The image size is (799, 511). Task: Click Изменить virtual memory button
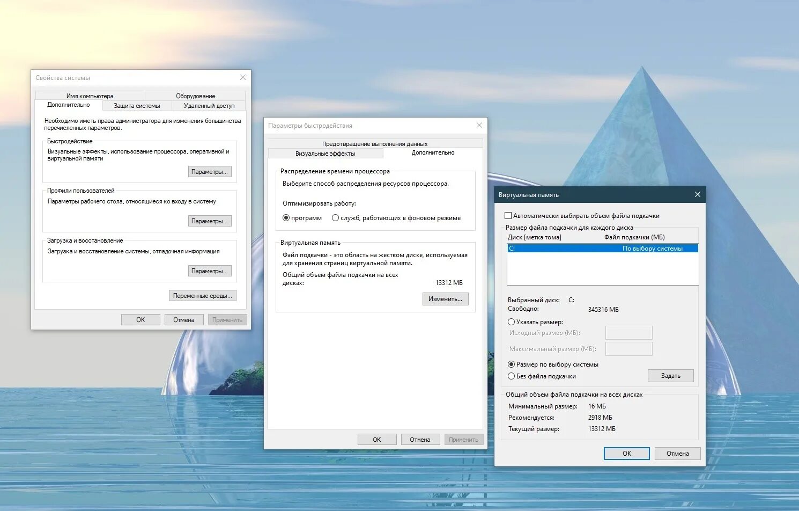tap(445, 299)
